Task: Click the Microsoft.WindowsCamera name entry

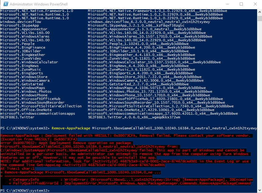Action: (25, 80)
